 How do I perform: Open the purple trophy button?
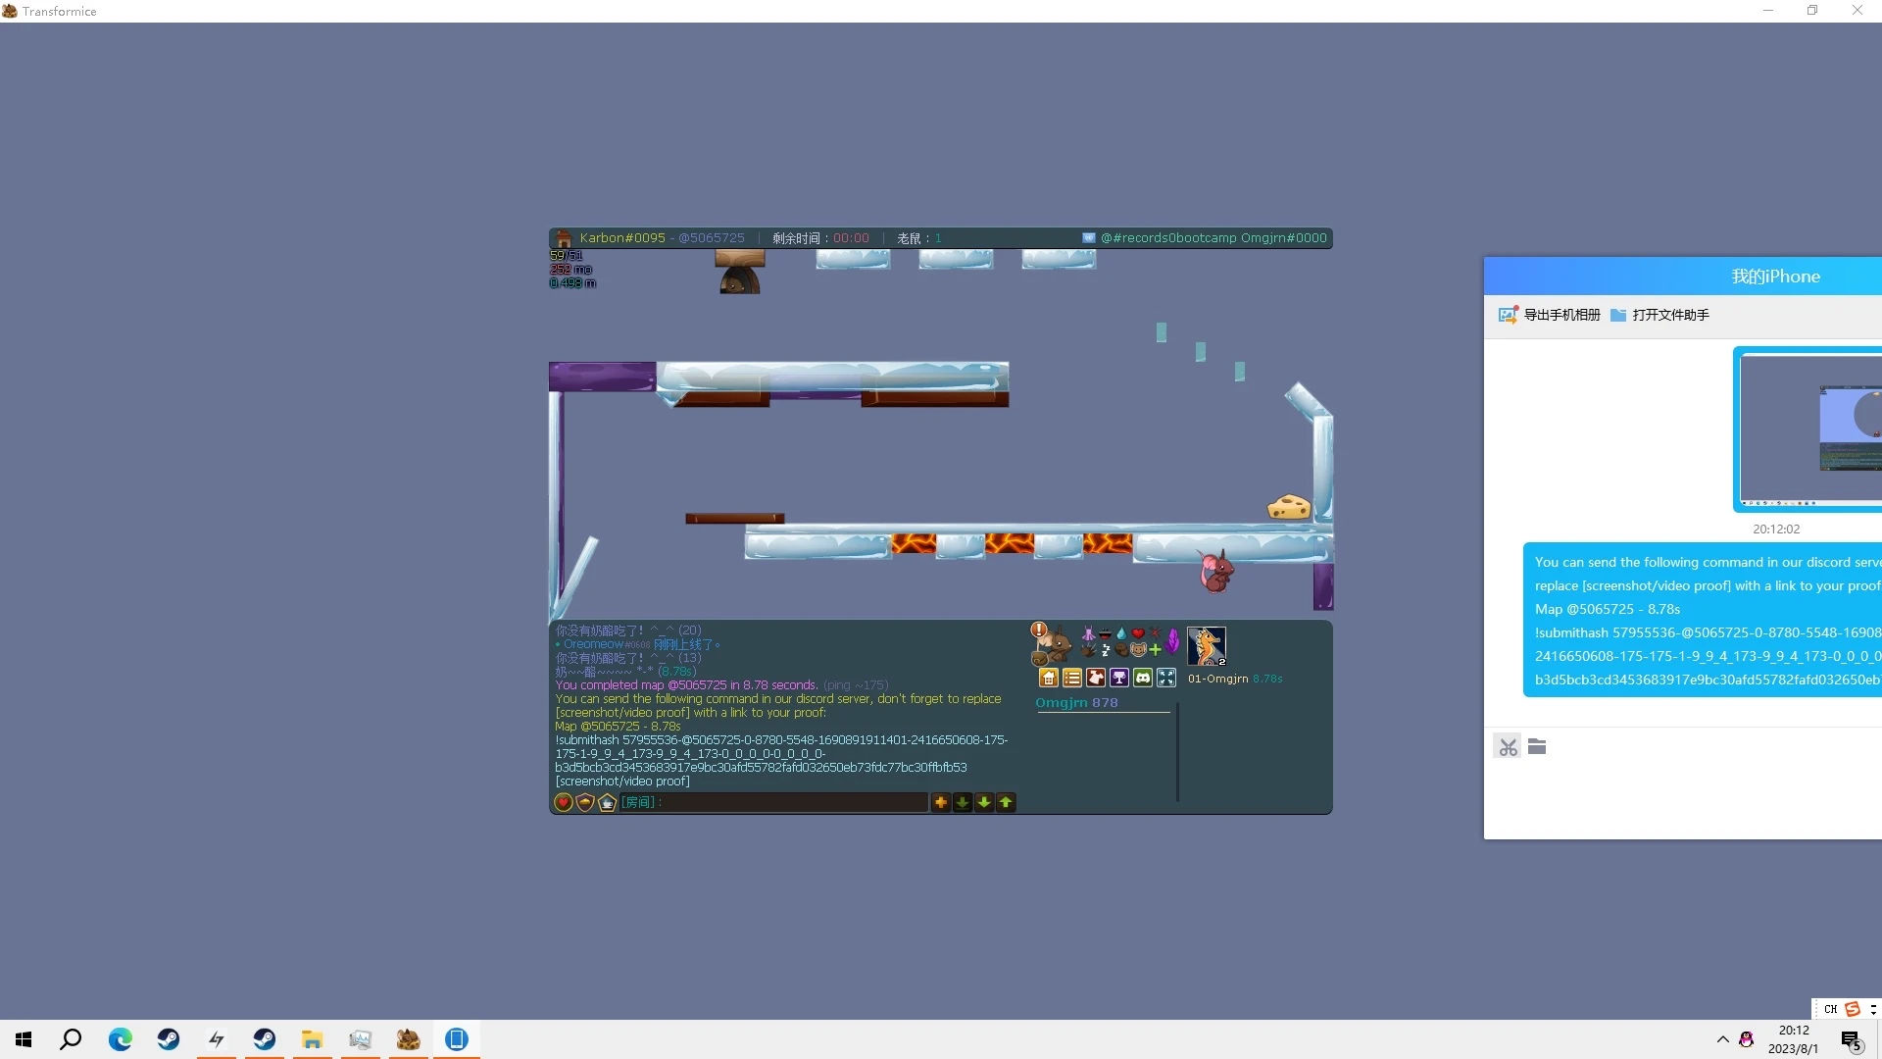tap(1119, 678)
